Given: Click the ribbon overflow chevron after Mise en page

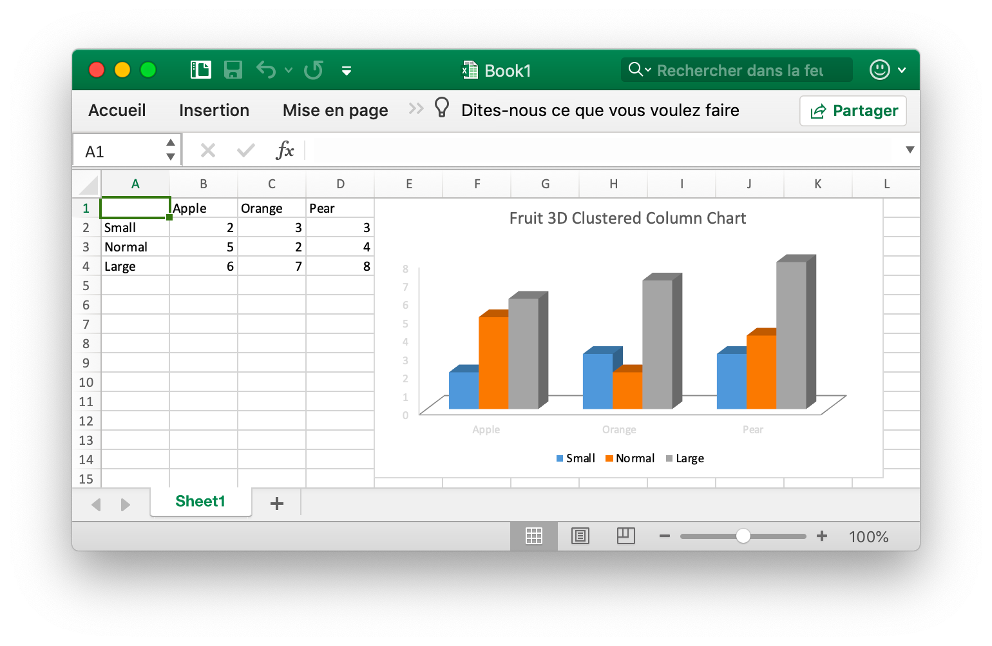Looking at the screenshot, I should [414, 110].
